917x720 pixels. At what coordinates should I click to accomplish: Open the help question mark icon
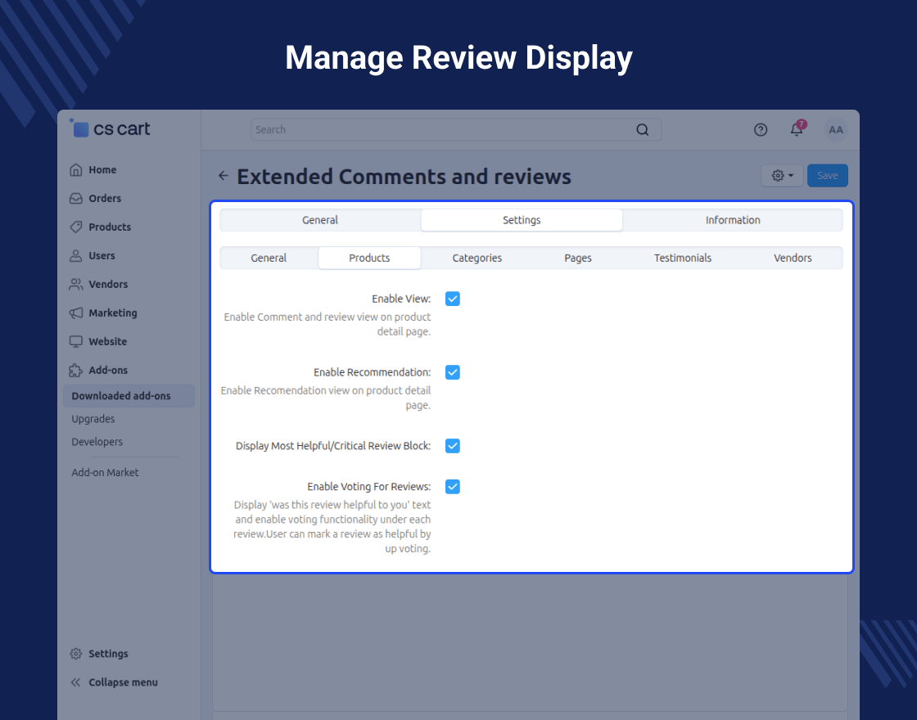(x=761, y=130)
